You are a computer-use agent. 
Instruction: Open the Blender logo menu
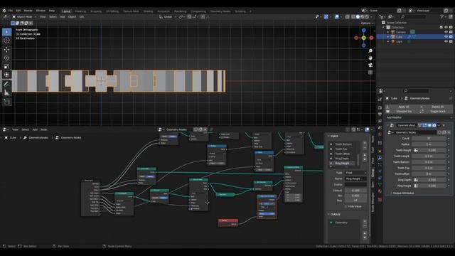coord(4,11)
